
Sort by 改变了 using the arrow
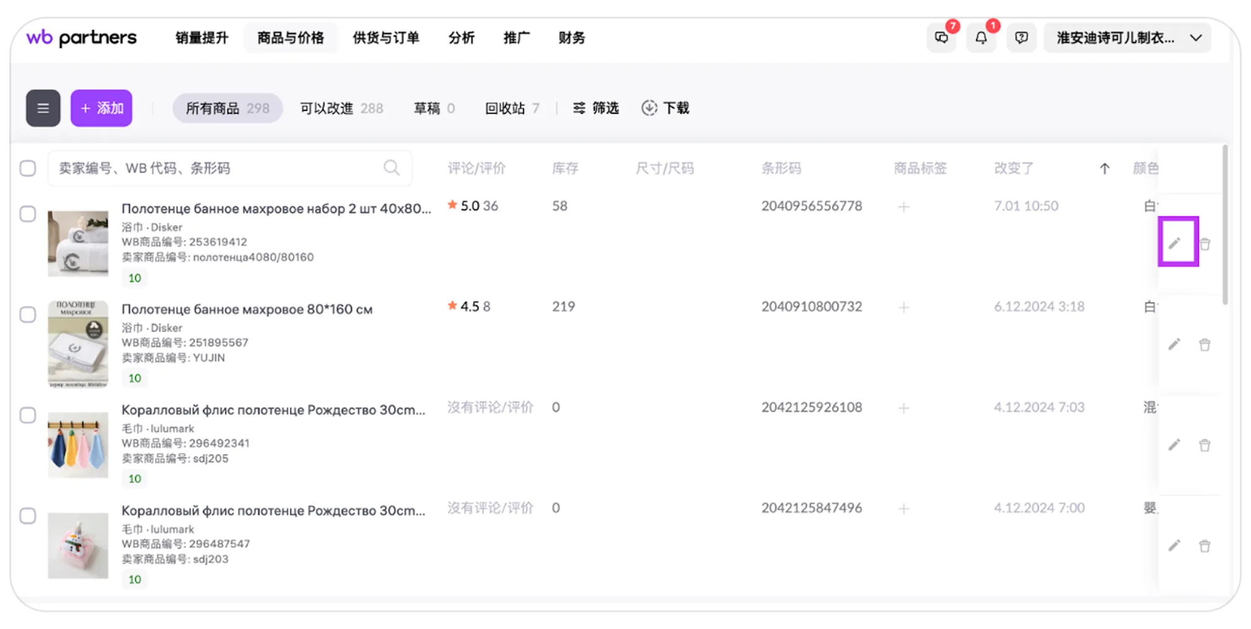click(1105, 169)
